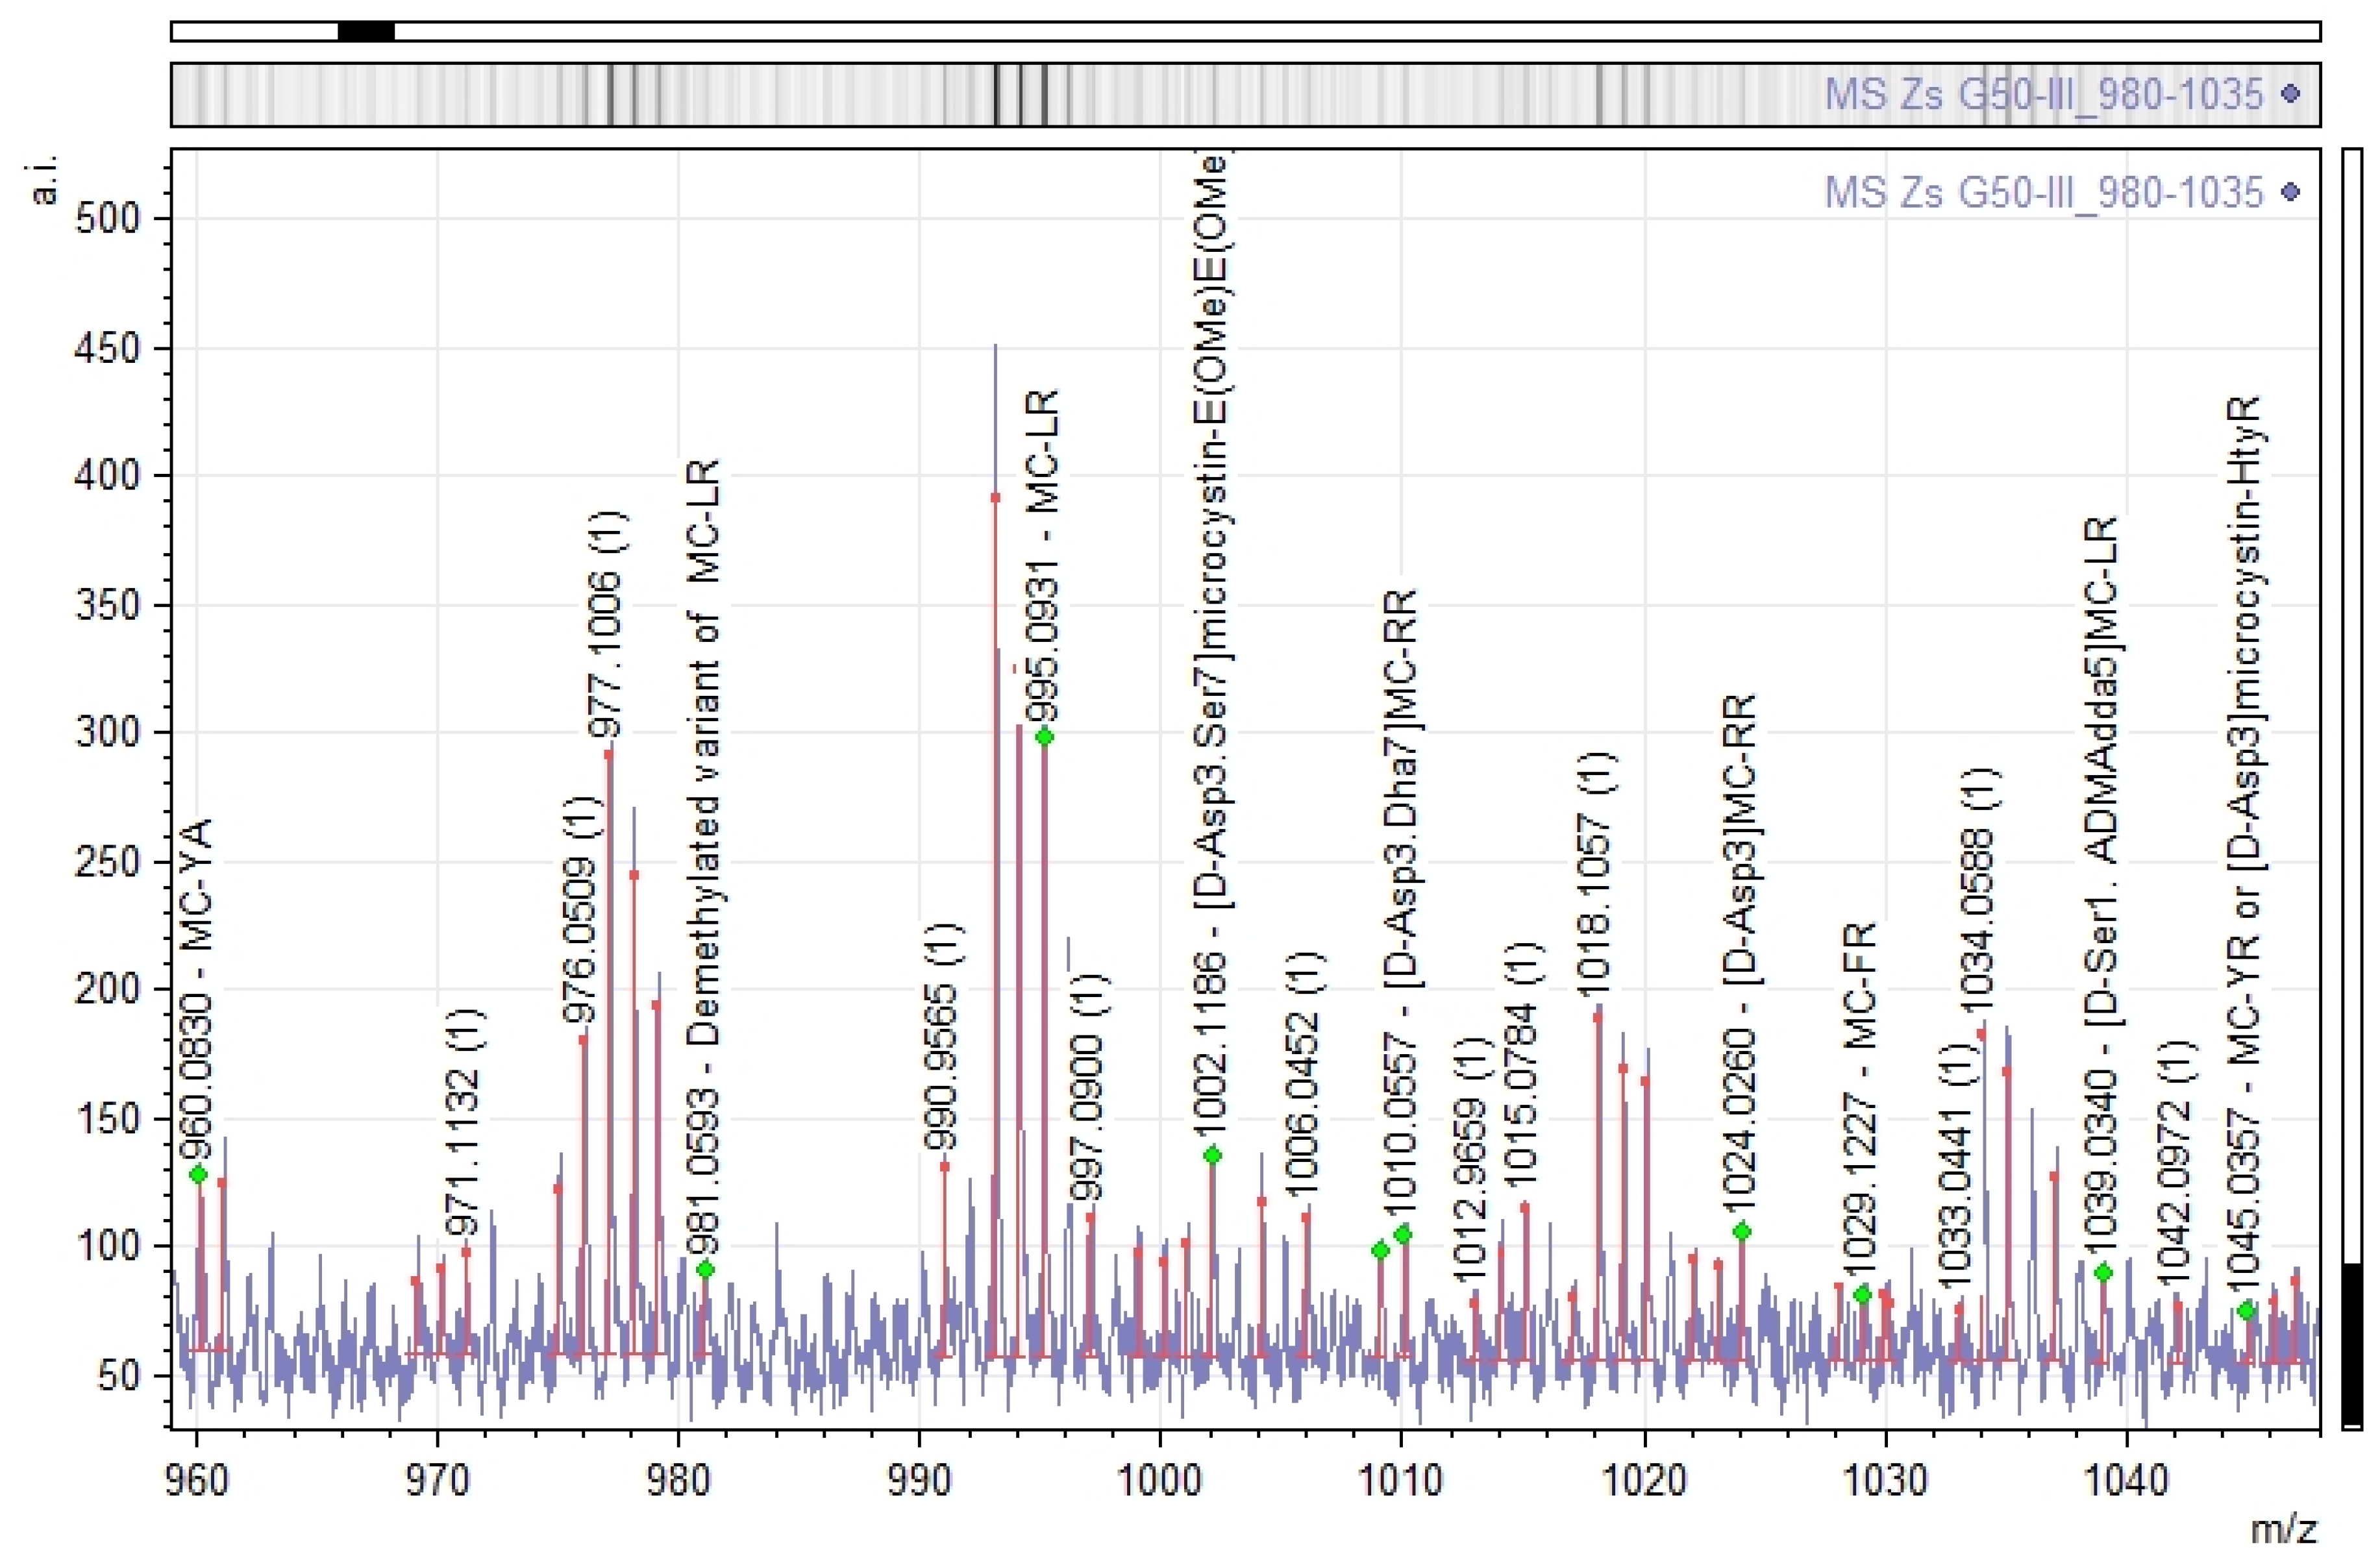Click the 990.9565 (1) peak label
The image size is (2380, 1565).
point(941,1036)
